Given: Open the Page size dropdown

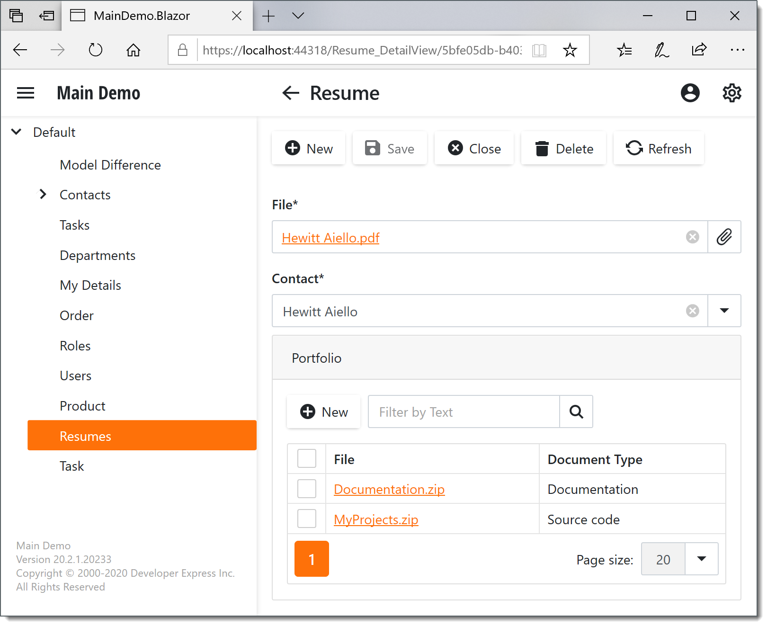Looking at the screenshot, I should point(701,559).
